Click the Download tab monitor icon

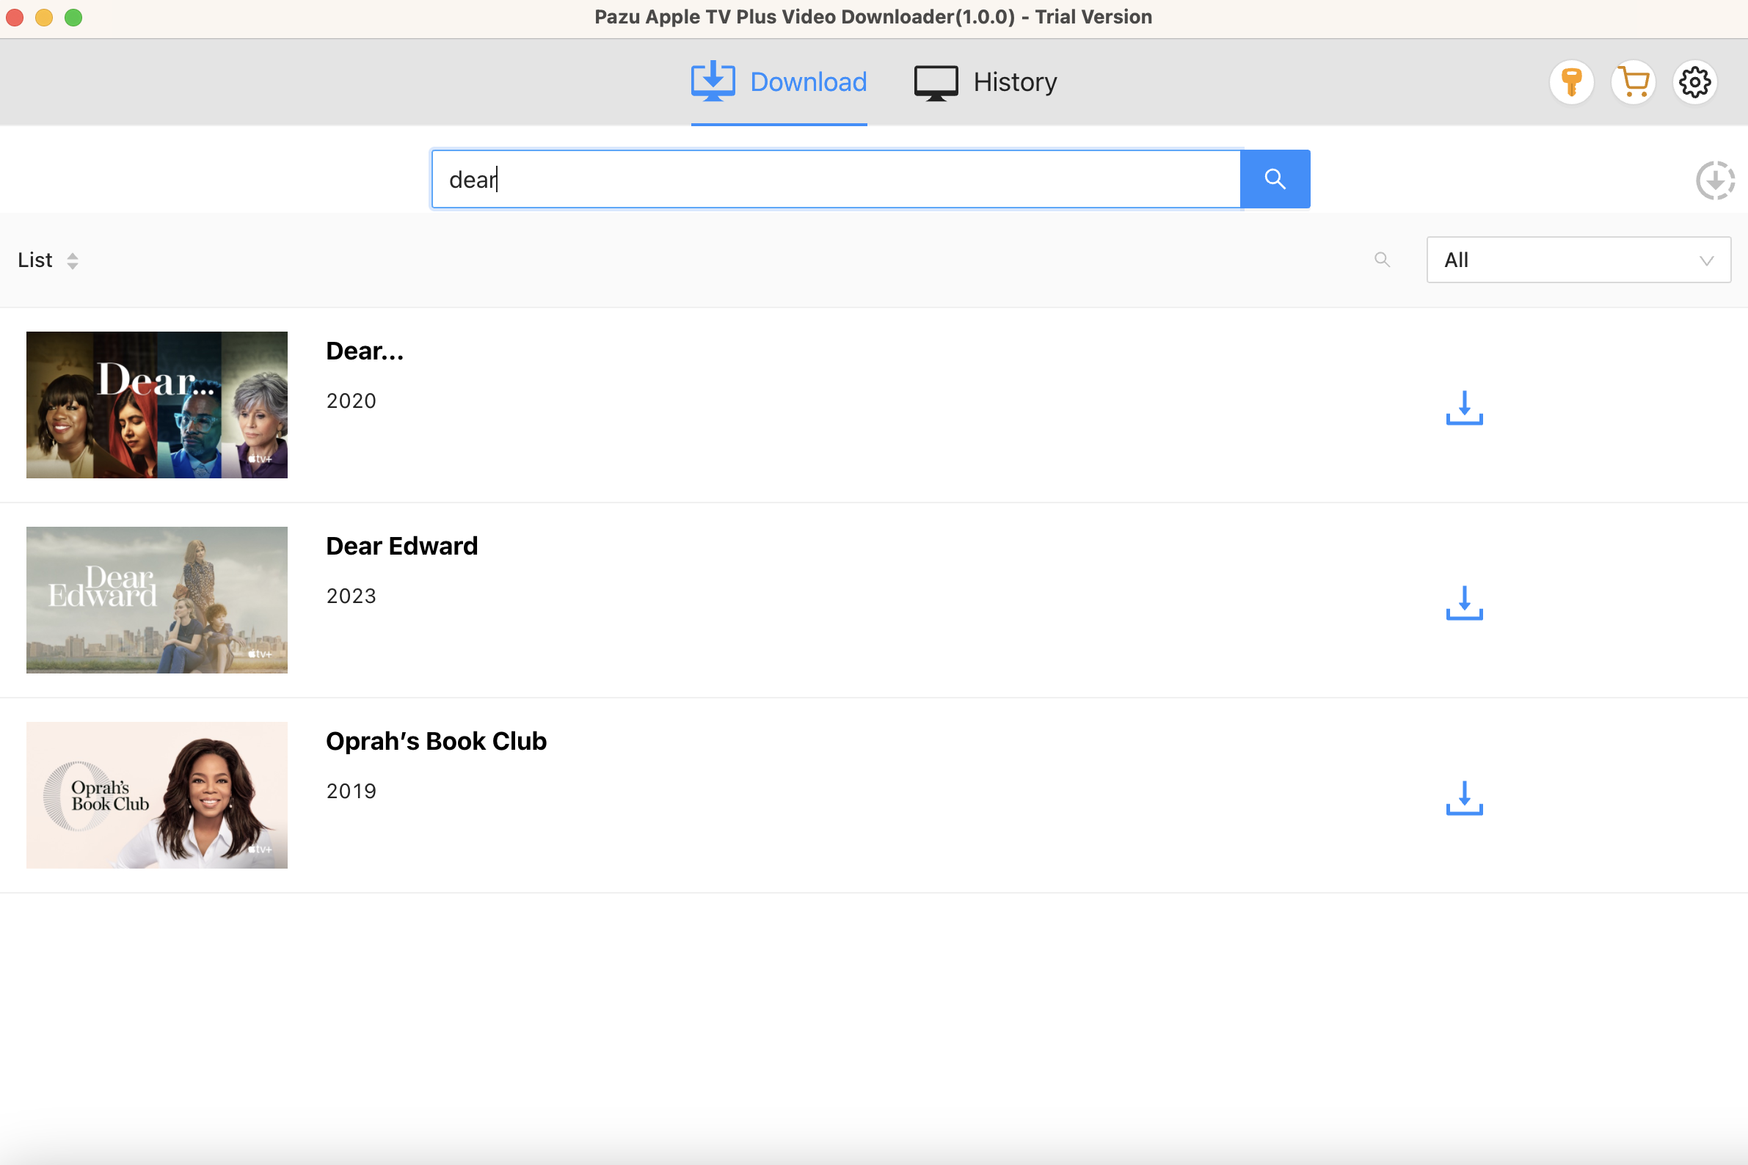click(x=713, y=81)
